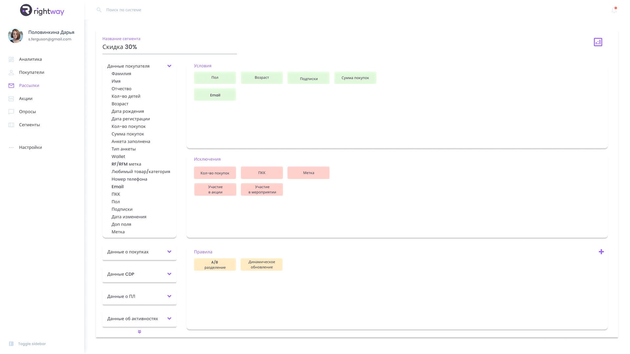Screen dimensions: 630x354
Task: Click the search magnifier icon
Action: [x=99, y=10]
